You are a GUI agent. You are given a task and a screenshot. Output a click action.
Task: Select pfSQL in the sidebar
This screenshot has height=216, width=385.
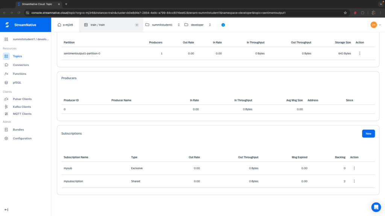point(18,82)
